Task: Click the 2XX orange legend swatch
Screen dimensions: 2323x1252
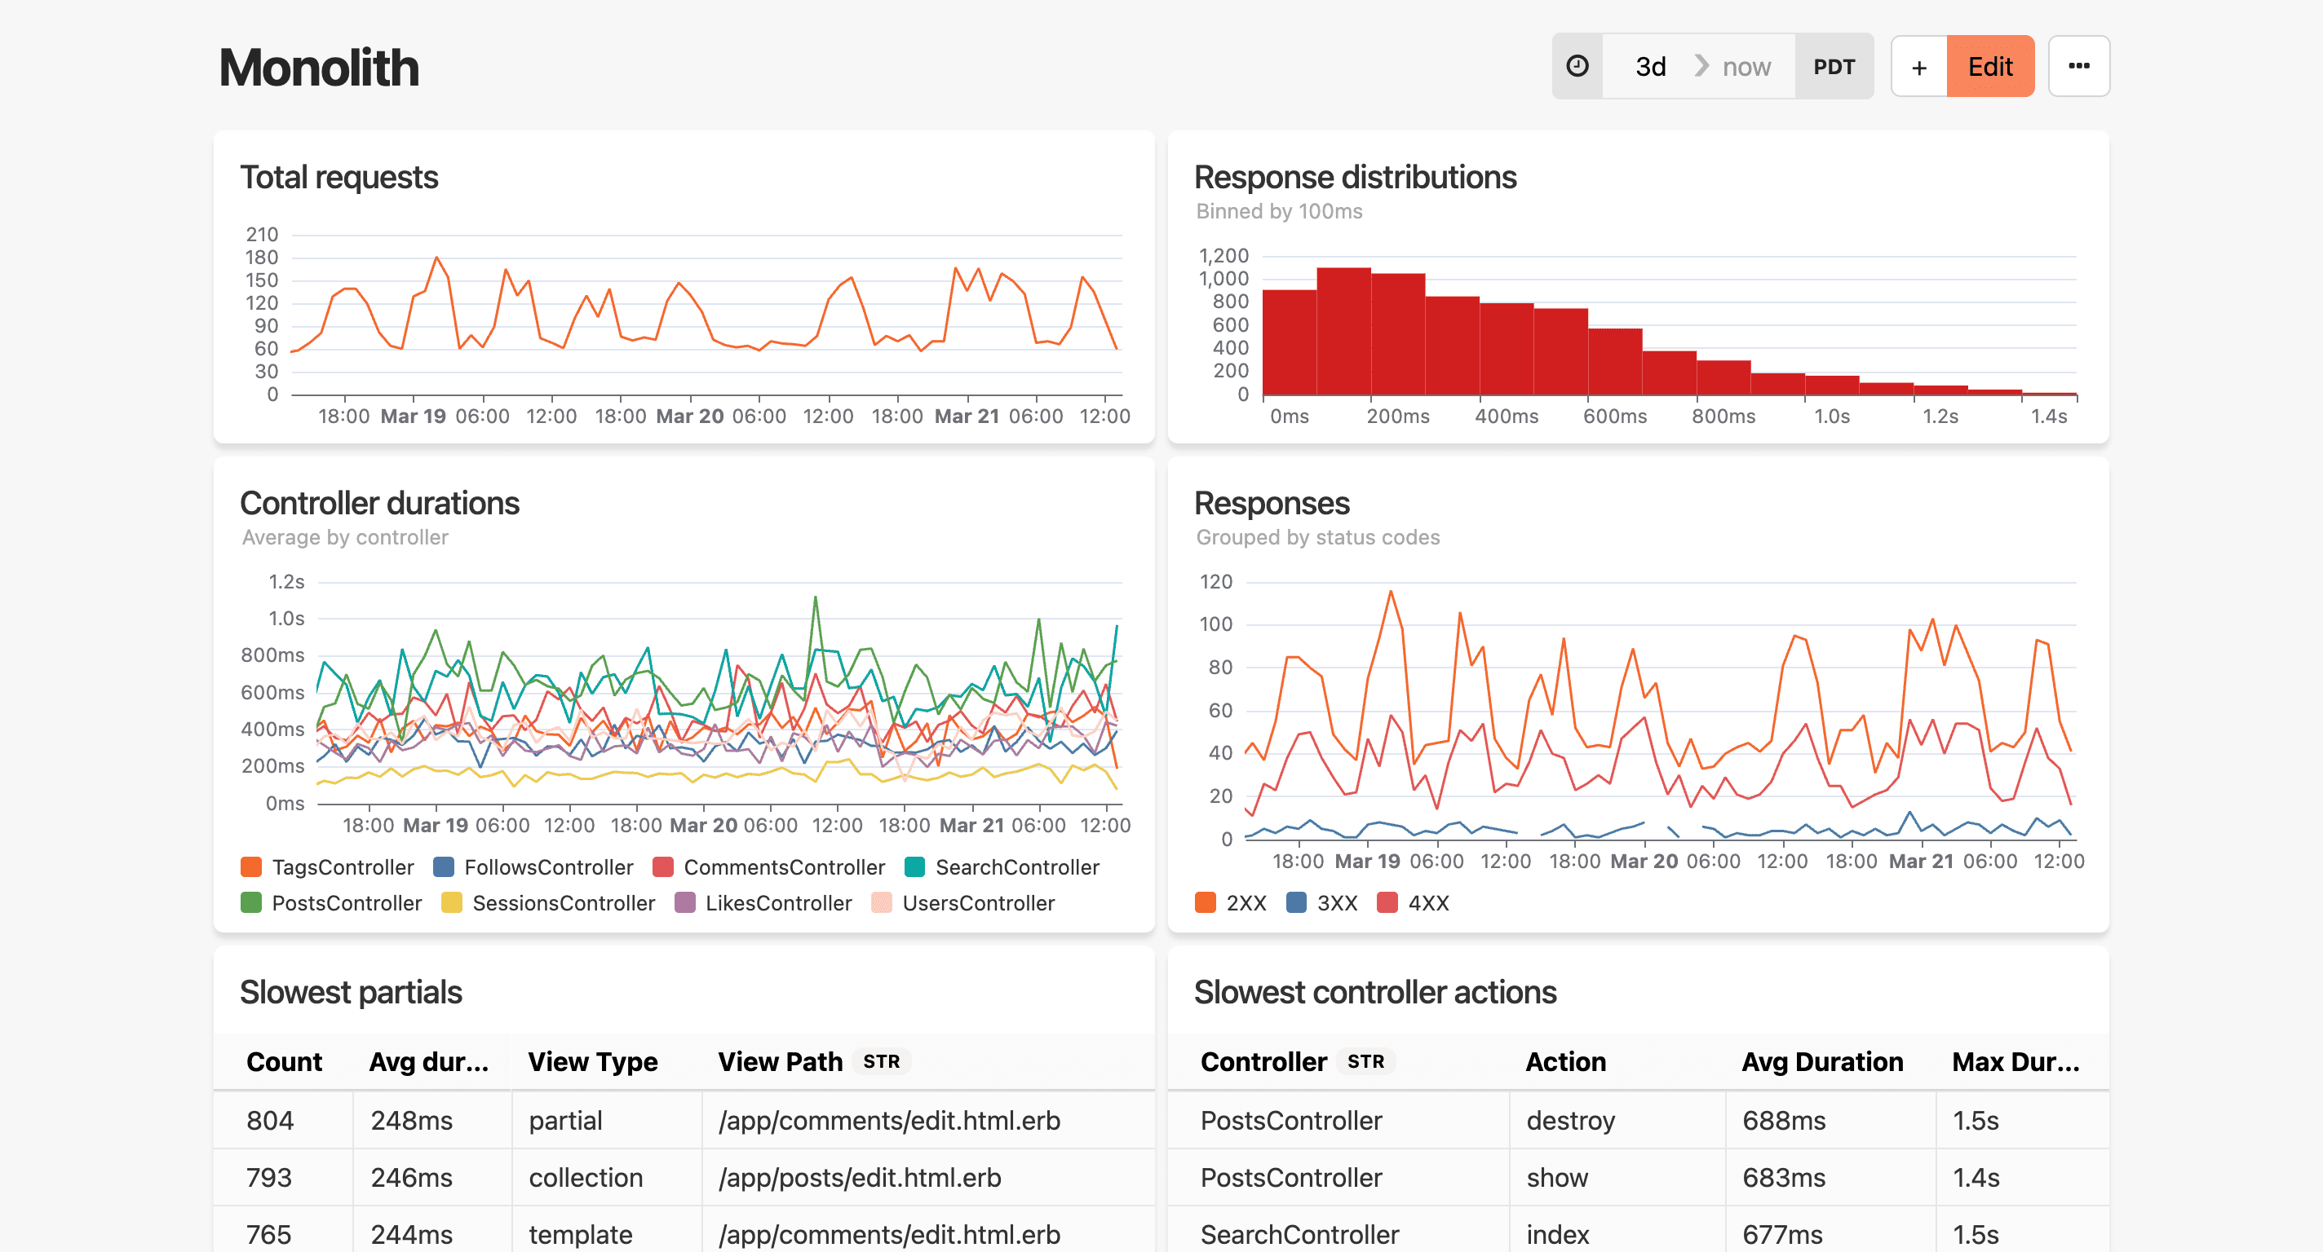Action: click(1205, 903)
